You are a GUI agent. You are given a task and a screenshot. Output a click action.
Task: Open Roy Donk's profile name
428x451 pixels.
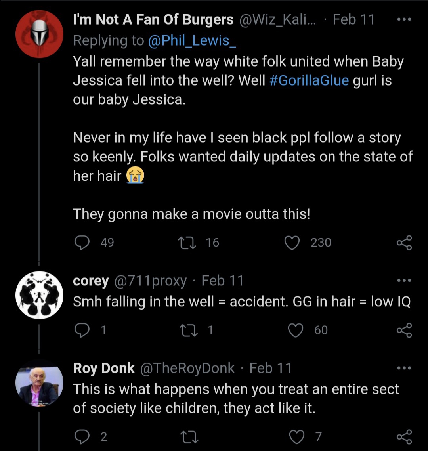103,368
